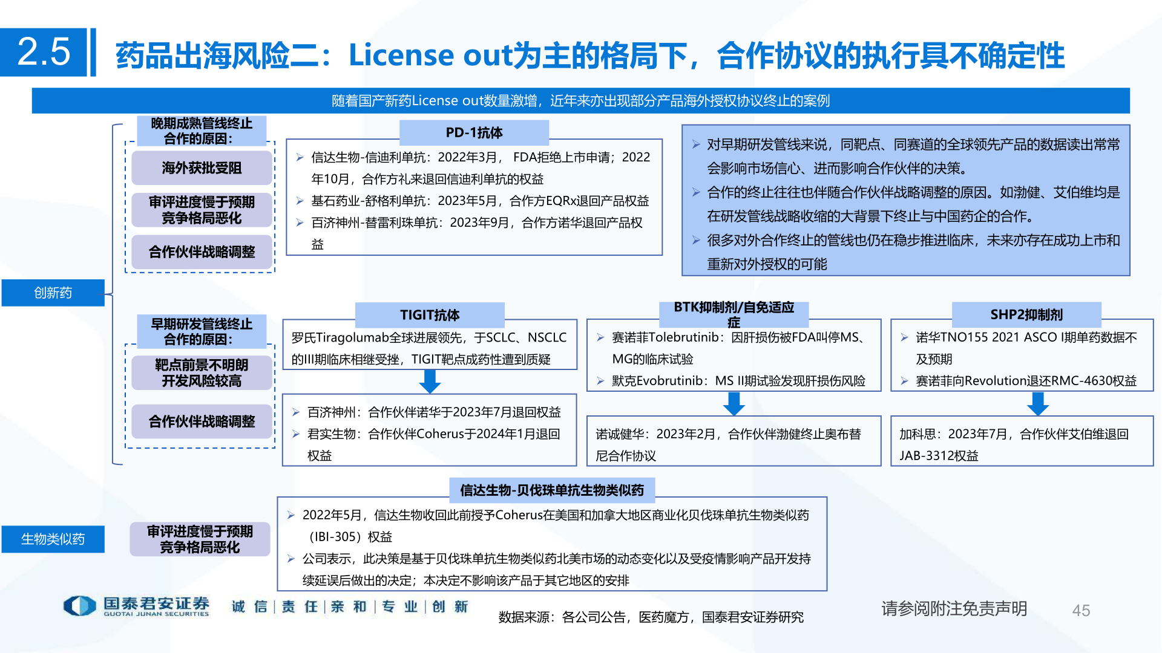
Task: Click the 海外获批受阻 box
Action: 202,167
